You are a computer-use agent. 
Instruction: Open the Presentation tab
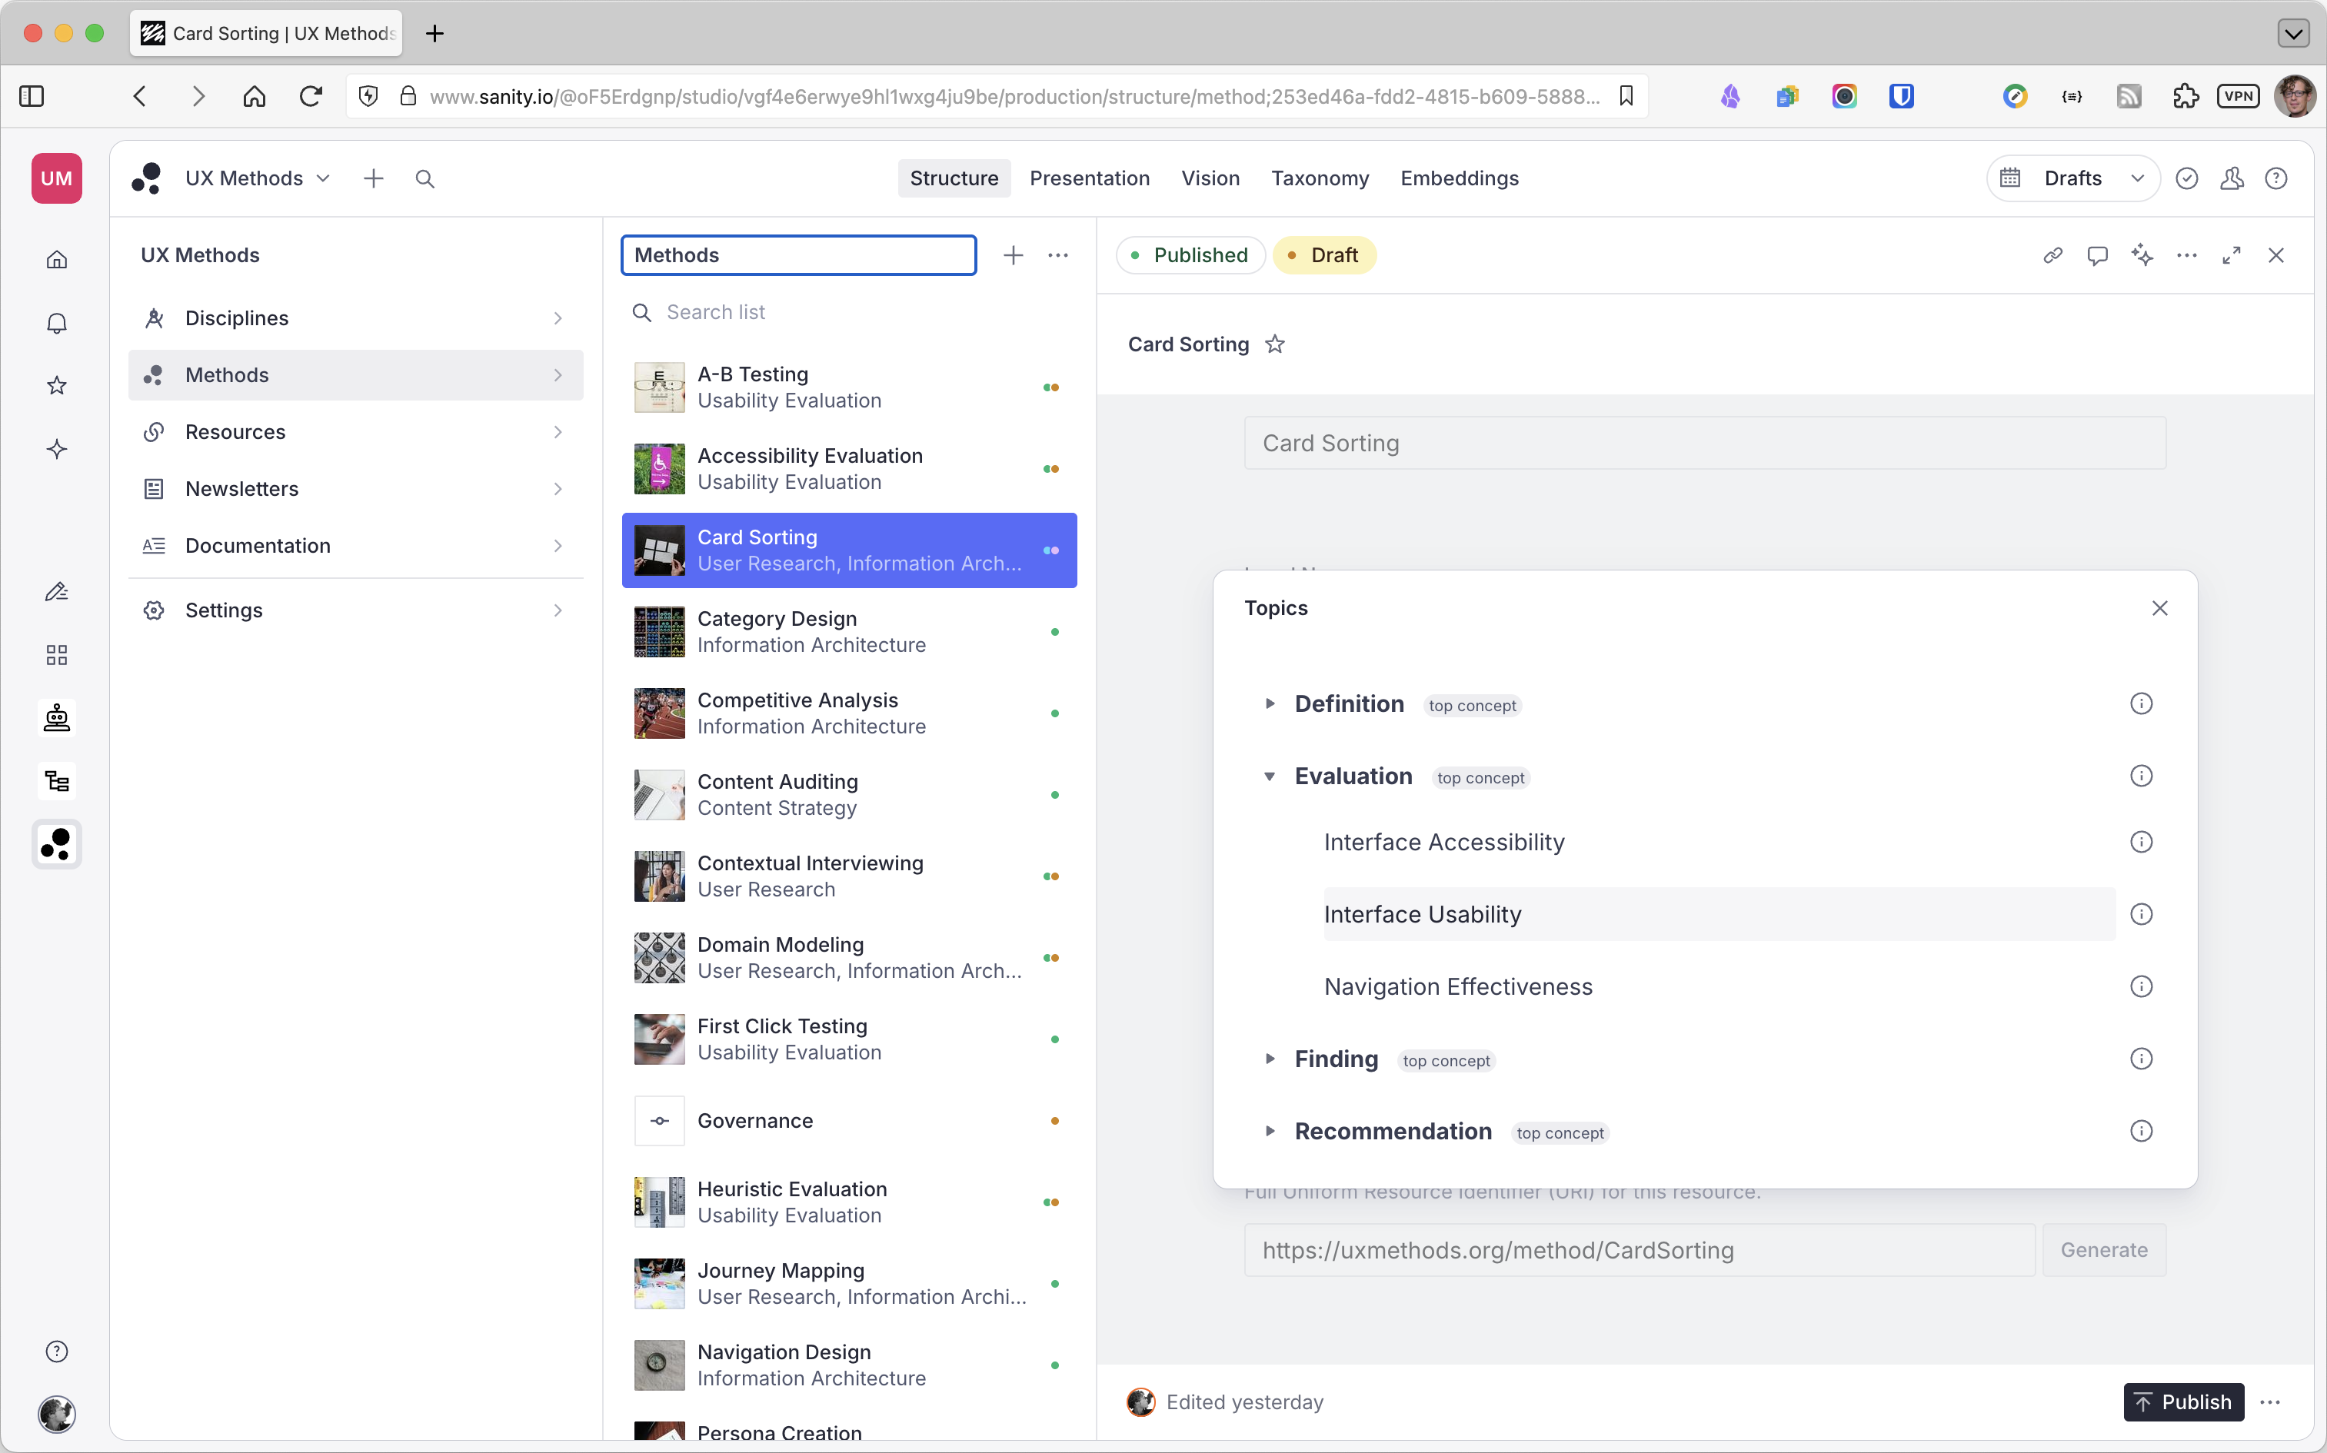tap(1089, 178)
